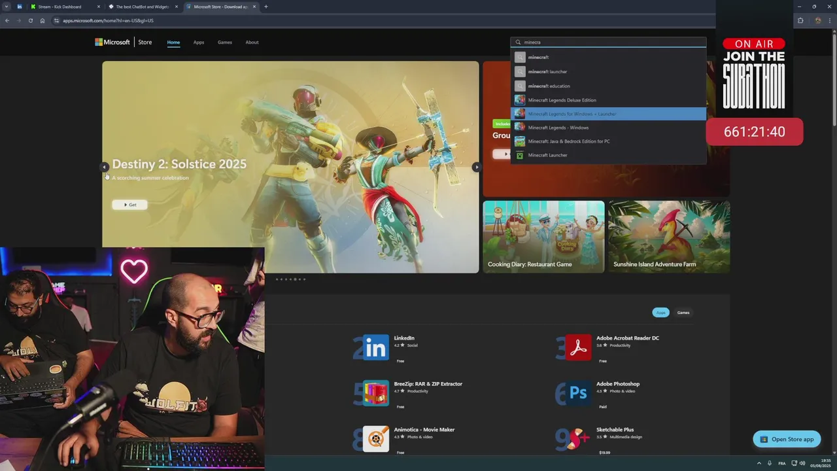Viewport: 837px width, 471px height.
Task: Click the browser home icon
Action: click(43, 20)
